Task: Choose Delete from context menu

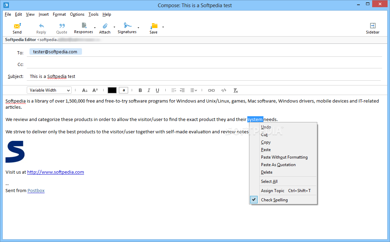Action: (x=283, y=172)
